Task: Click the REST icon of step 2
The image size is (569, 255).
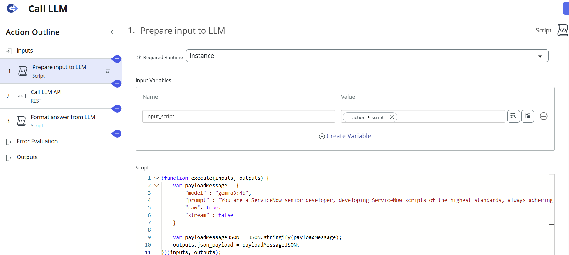Action: [21, 96]
